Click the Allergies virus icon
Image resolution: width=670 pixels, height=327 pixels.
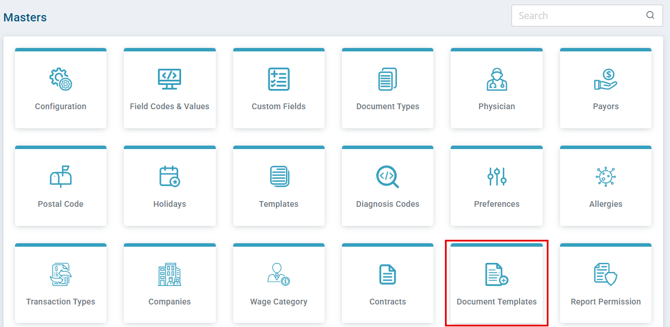click(605, 177)
